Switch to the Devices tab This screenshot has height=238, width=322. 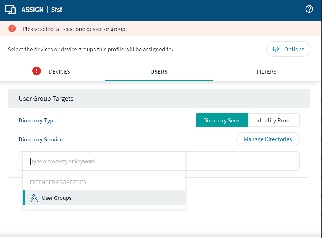tap(59, 72)
